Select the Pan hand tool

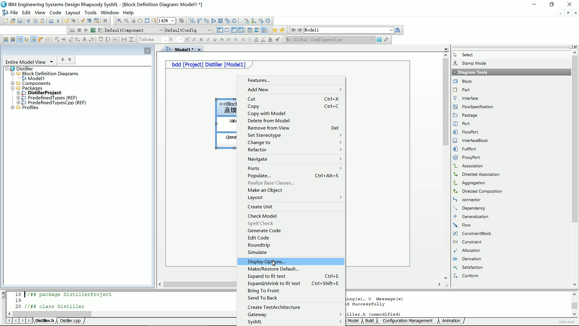[x=140, y=21]
